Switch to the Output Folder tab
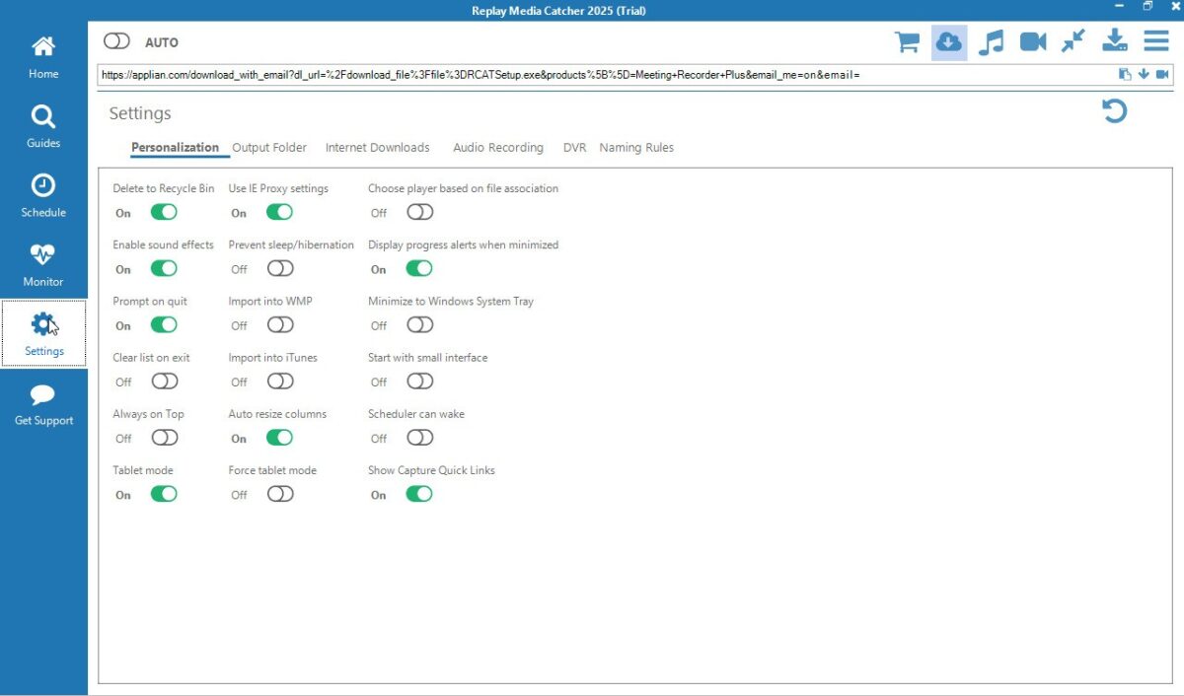Image resolution: width=1184 pixels, height=696 pixels. tap(269, 148)
